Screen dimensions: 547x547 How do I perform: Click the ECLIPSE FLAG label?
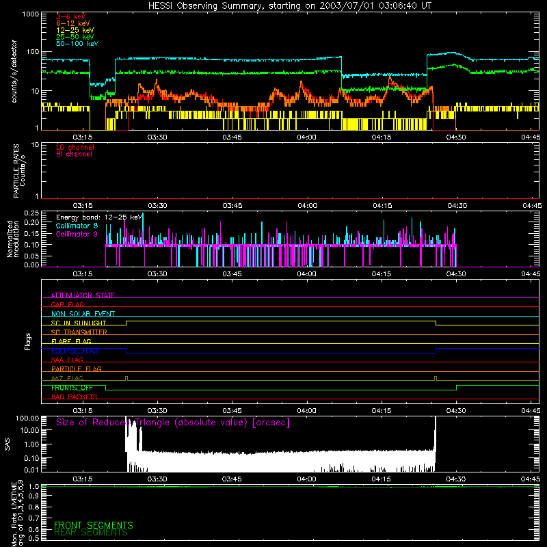coord(75,351)
